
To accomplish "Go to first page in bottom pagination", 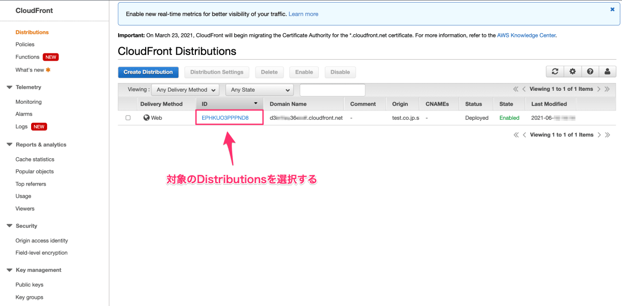I will (516, 135).
